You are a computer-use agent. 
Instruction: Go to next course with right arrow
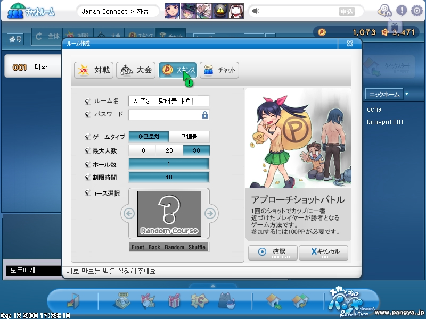click(x=210, y=214)
